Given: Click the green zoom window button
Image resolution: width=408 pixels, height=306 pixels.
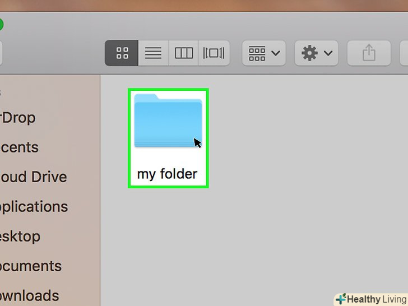Looking at the screenshot, I should click(x=1, y=25).
